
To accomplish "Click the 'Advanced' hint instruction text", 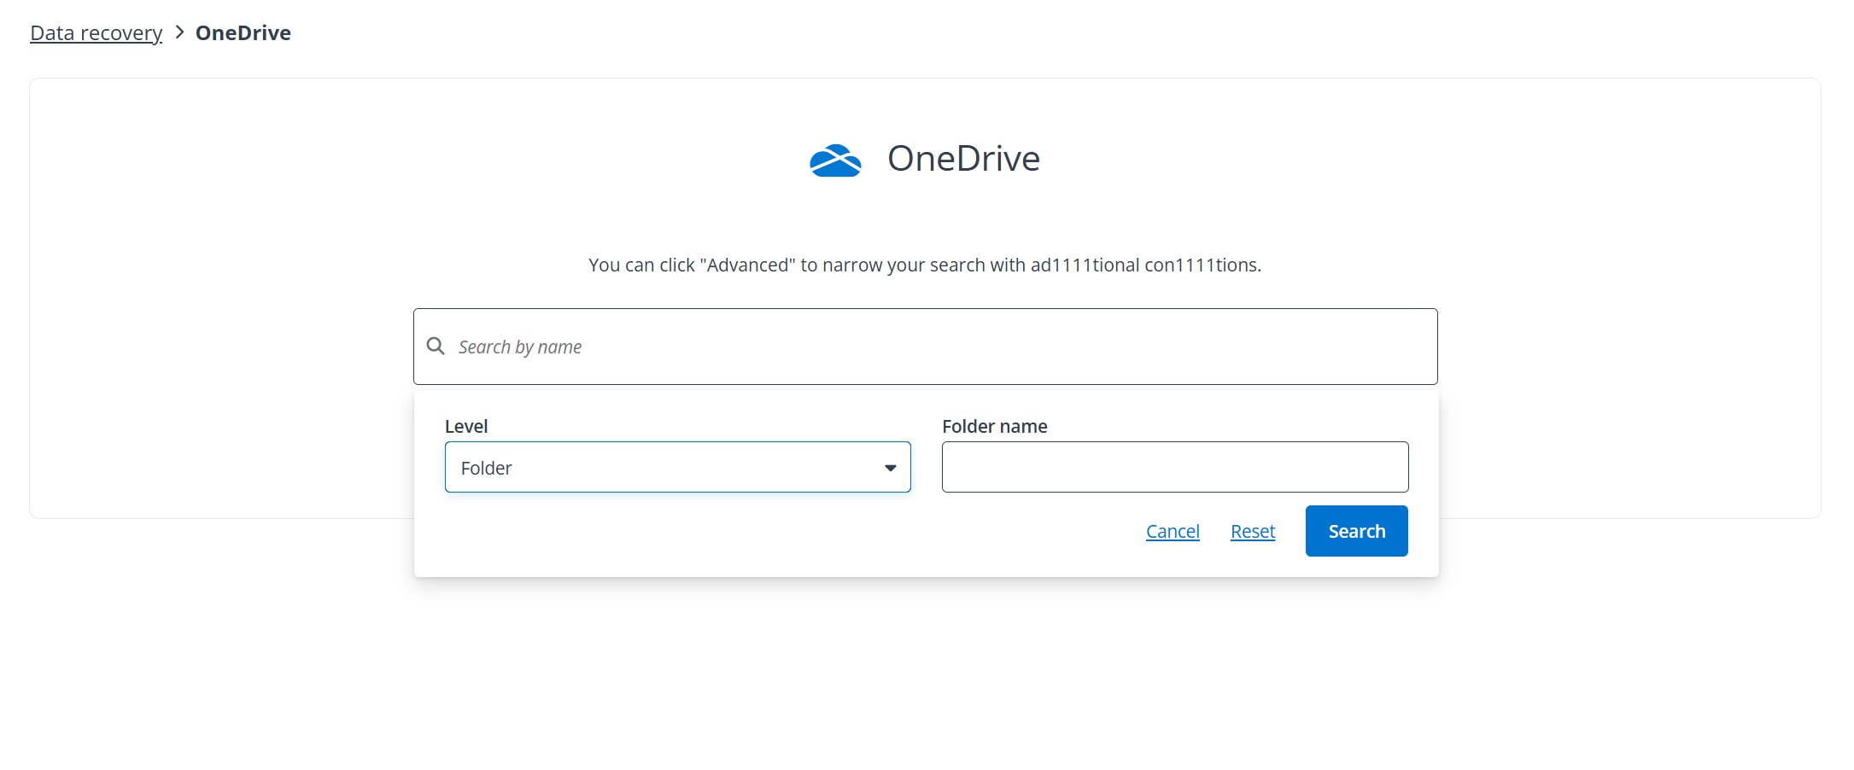I will click(924, 265).
